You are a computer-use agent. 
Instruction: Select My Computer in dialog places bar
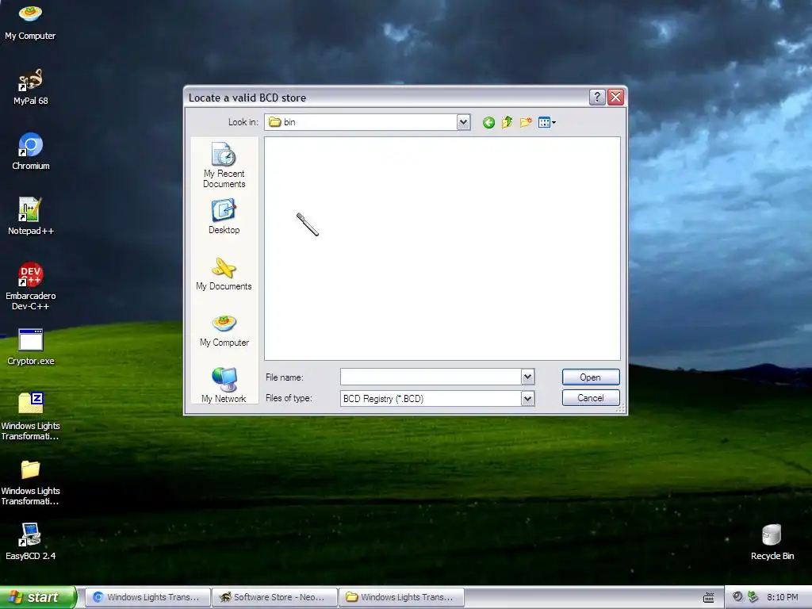[224, 331]
